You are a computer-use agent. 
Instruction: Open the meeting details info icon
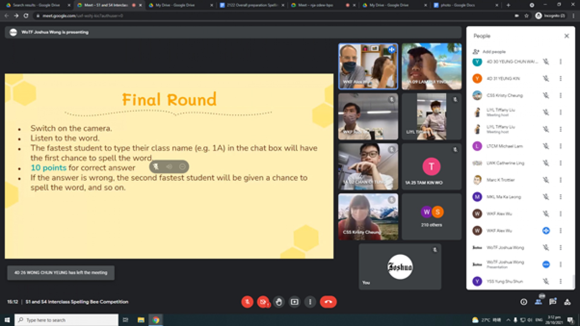tap(524, 302)
